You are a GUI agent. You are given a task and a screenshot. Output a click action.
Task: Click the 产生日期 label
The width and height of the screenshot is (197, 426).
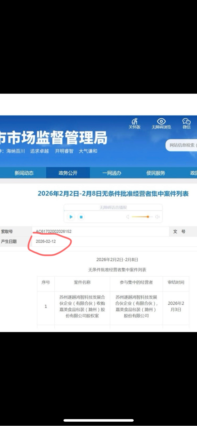(9, 242)
